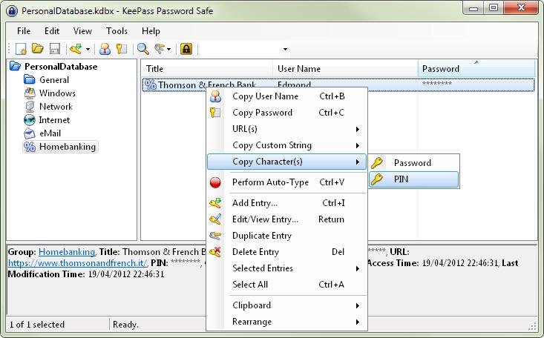Expand the Copy Character(s) submenu
544x338 pixels.
coord(286,162)
